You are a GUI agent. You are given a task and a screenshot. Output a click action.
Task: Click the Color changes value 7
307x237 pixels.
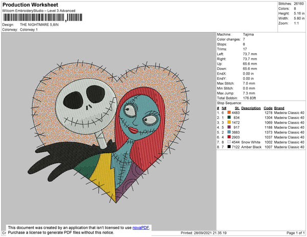[x=244, y=39]
